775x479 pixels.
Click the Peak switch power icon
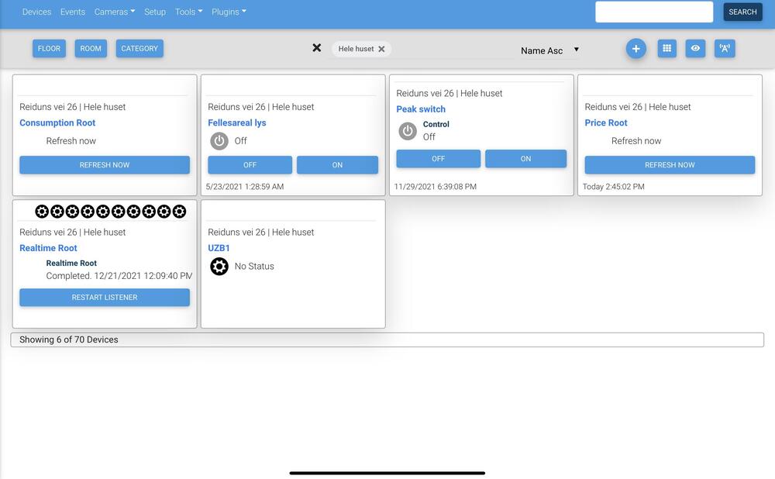click(x=408, y=131)
